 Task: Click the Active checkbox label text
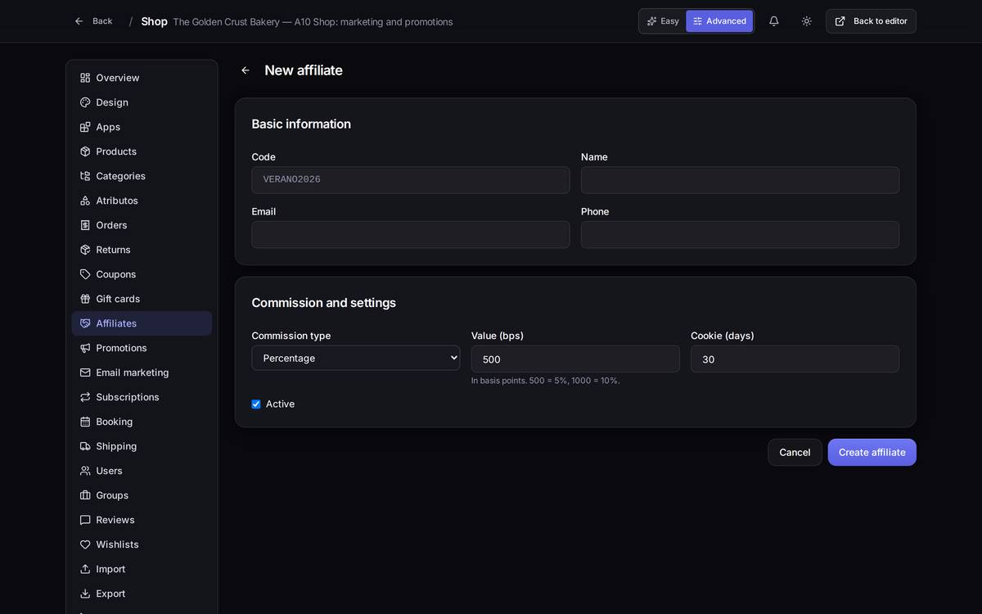[280, 404]
